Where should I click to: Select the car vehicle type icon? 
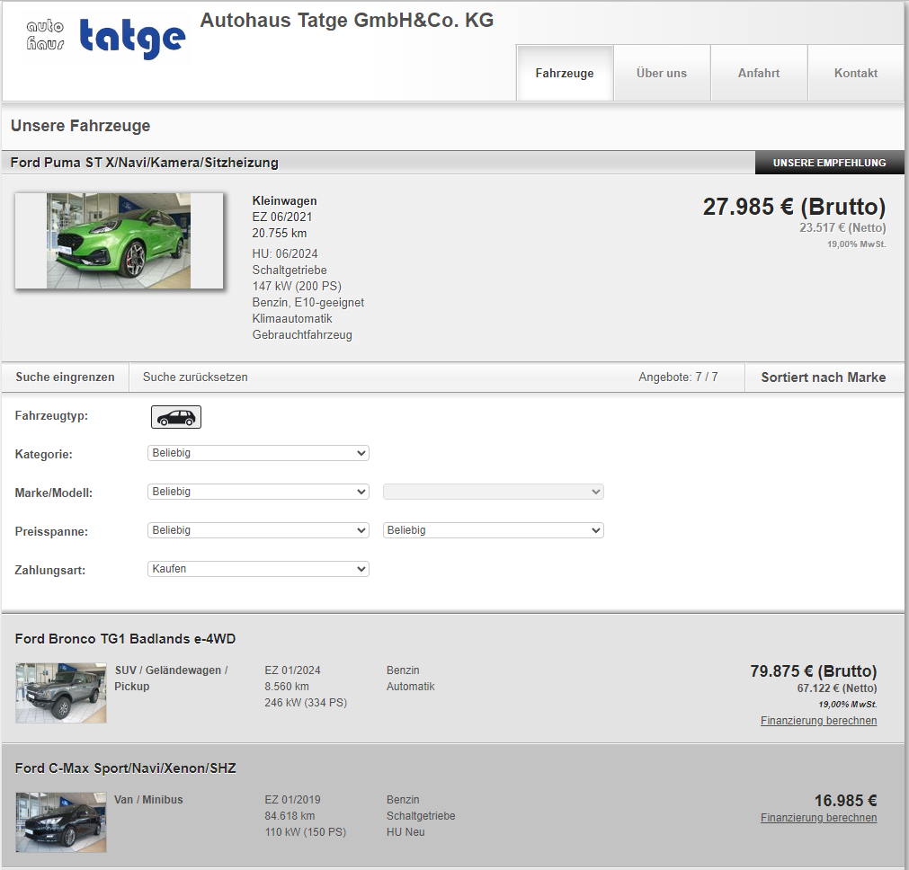(176, 417)
